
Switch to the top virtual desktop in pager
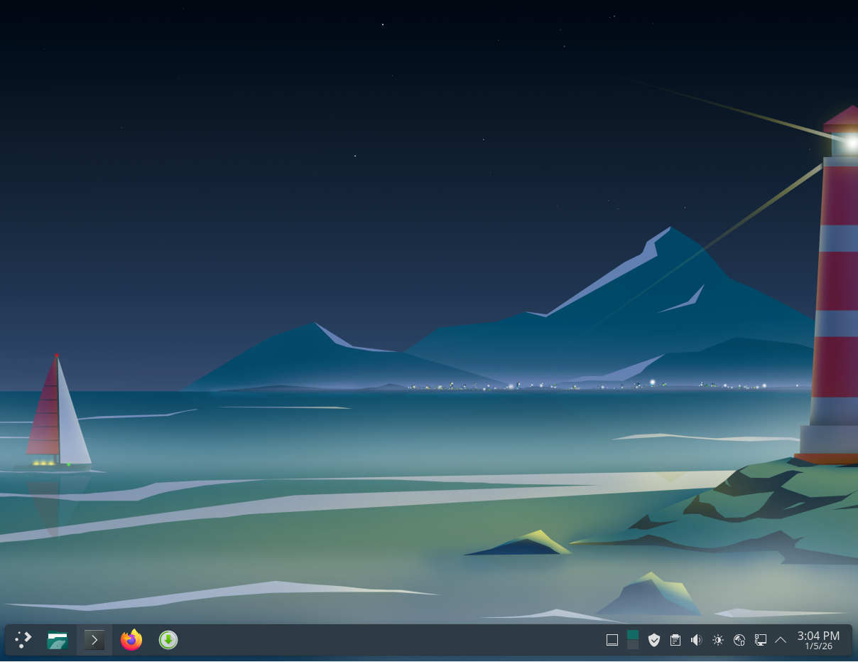(633, 634)
